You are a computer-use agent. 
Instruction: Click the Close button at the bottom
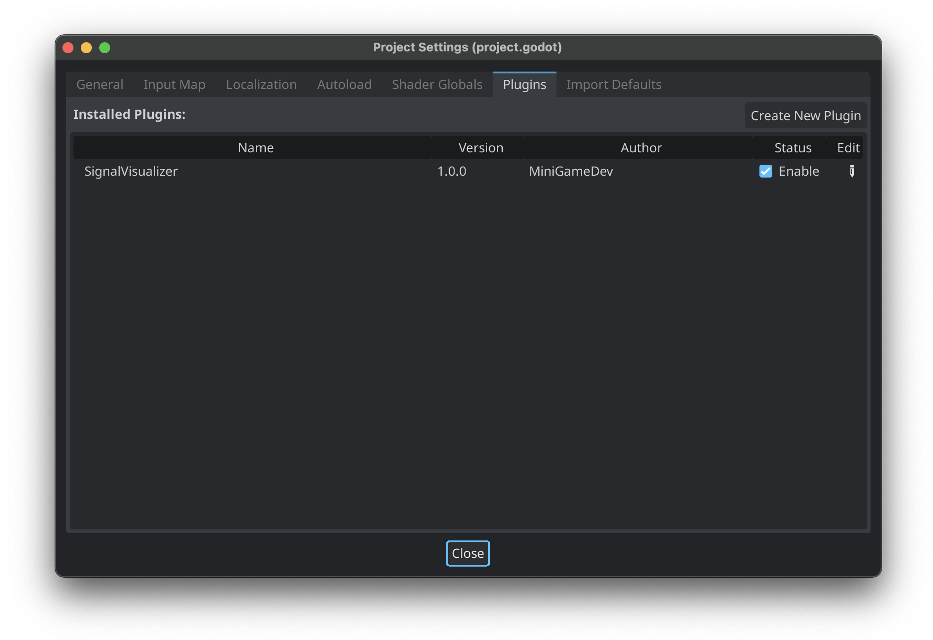click(468, 553)
